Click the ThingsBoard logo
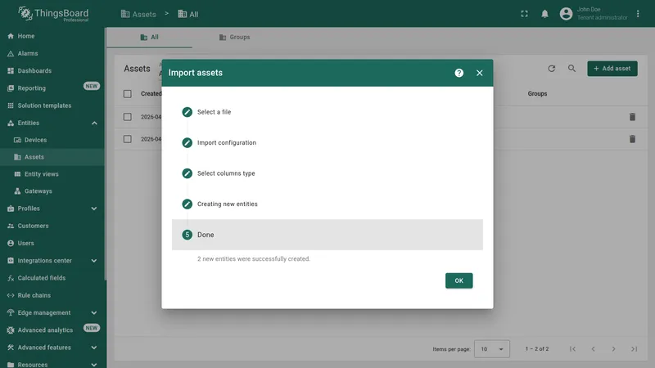The height and width of the screenshot is (368, 655). (53, 14)
